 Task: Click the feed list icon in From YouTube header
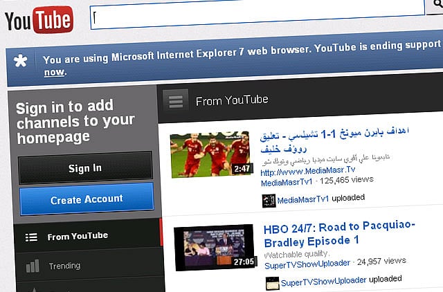176,102
